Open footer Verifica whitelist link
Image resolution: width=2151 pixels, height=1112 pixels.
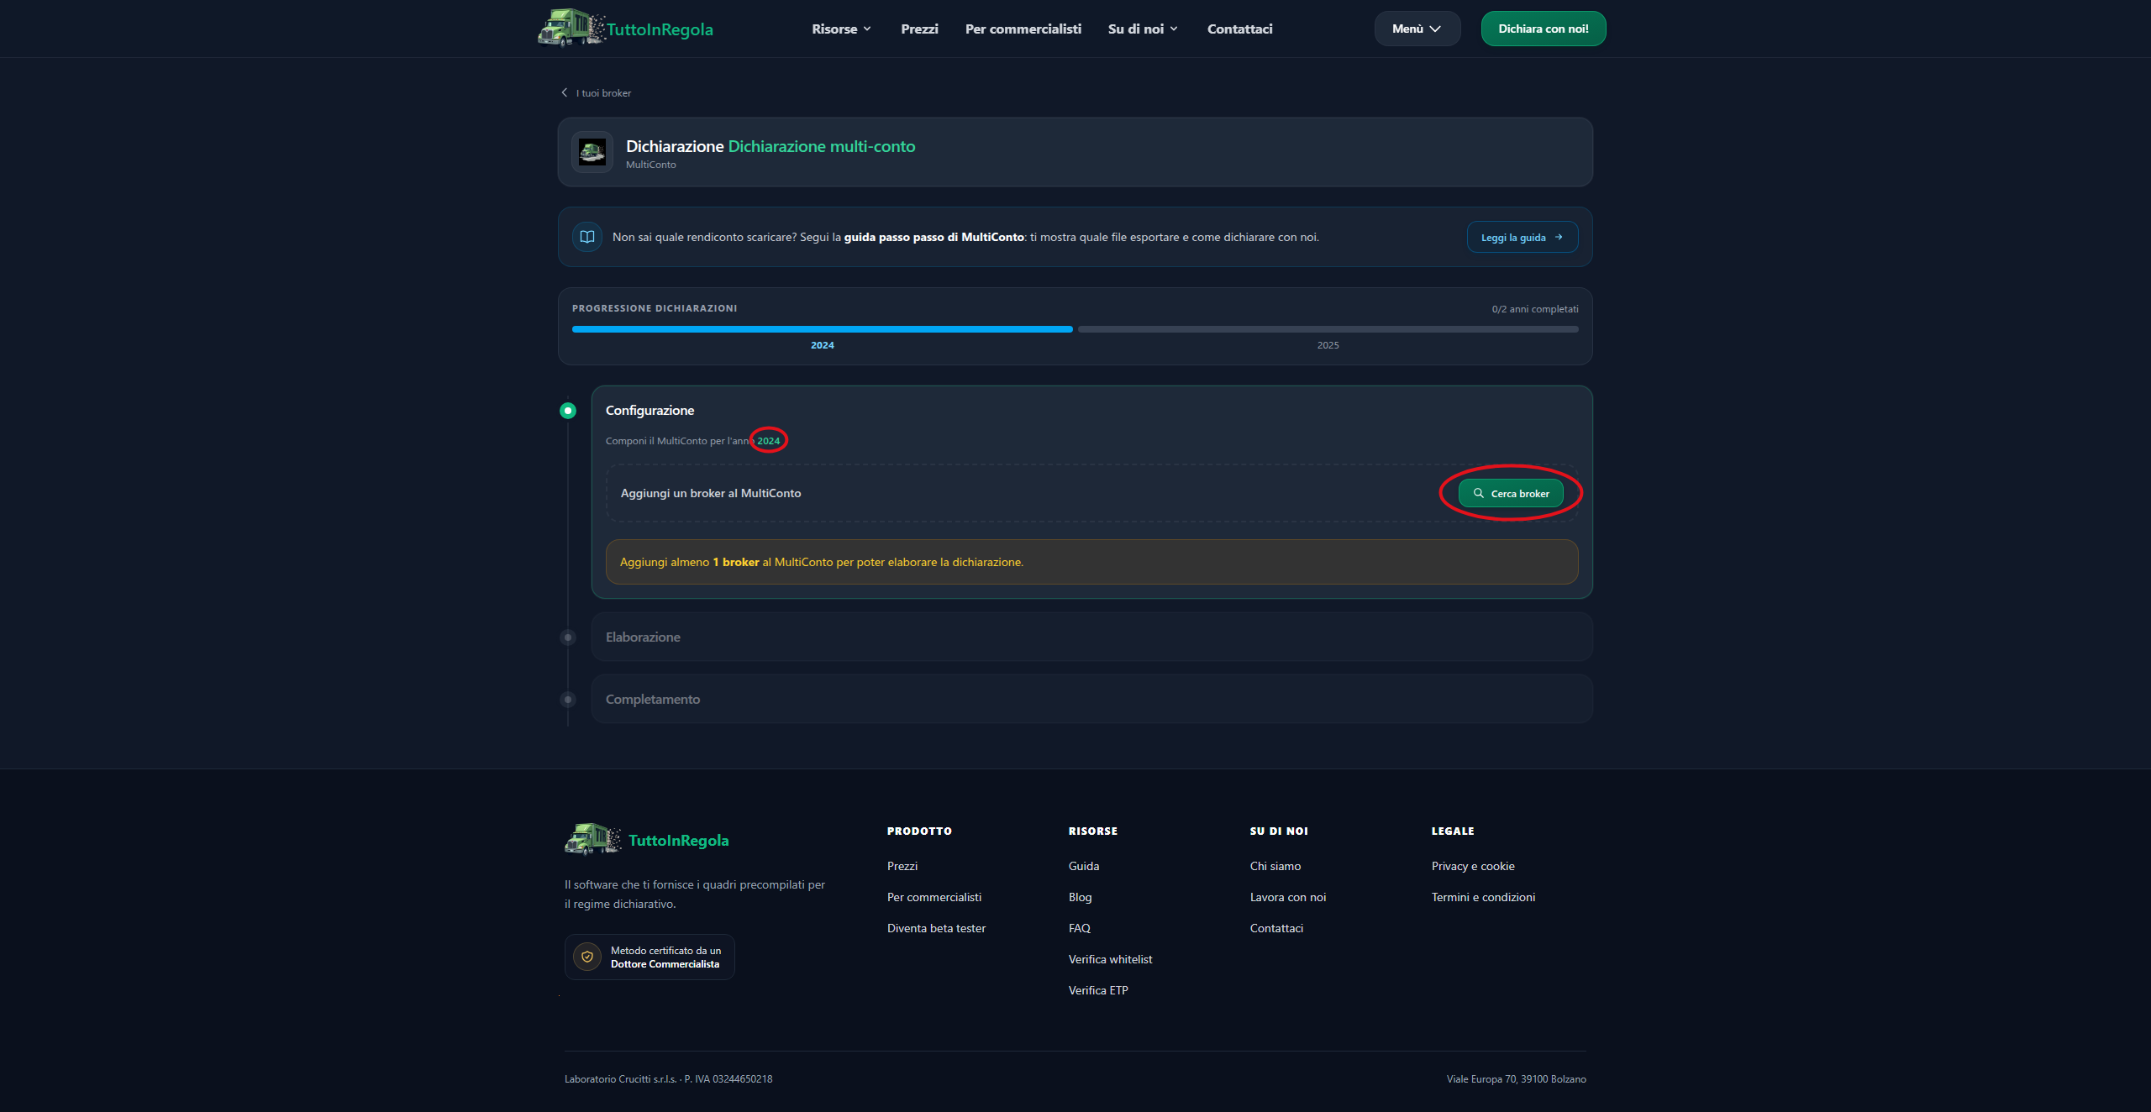pos(1110,959)
